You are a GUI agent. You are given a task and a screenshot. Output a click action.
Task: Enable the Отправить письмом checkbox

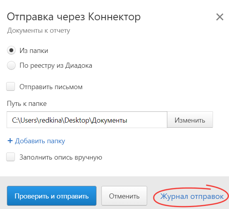(11, 86)
